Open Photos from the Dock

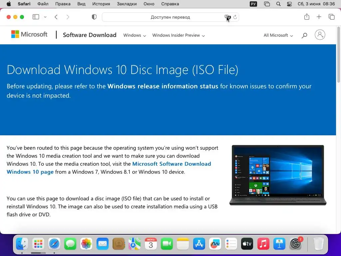[x=86, y=244]
